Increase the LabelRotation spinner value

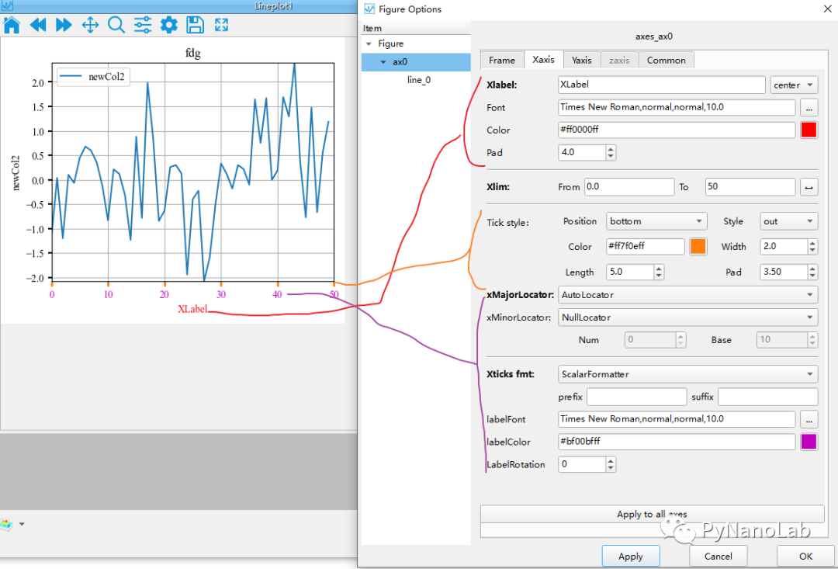tap(611, 460)
